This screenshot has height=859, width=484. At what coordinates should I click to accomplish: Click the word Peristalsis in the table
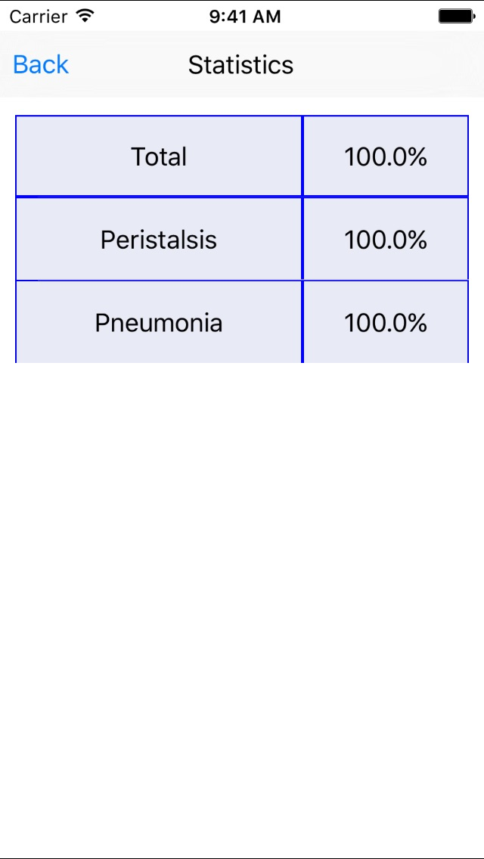point(159,240)
